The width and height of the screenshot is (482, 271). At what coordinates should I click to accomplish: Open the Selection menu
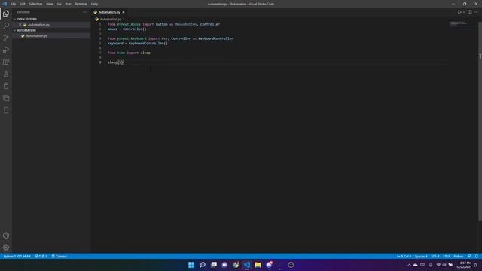point(35,4)
